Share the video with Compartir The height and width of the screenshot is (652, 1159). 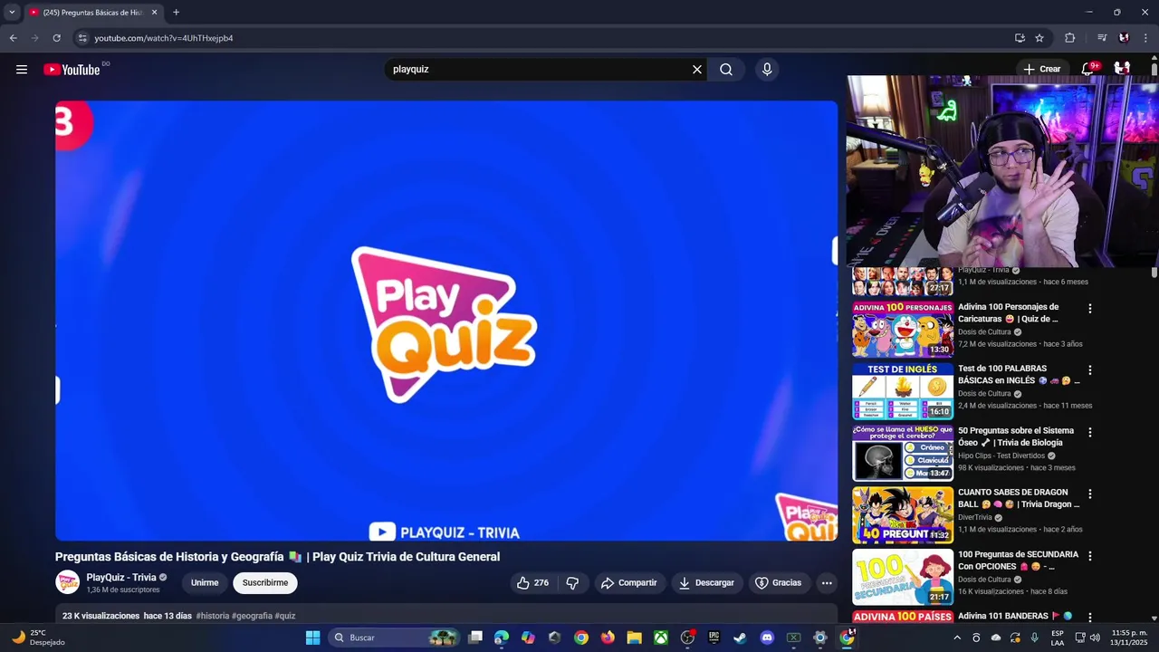click(x=629, y=583)
